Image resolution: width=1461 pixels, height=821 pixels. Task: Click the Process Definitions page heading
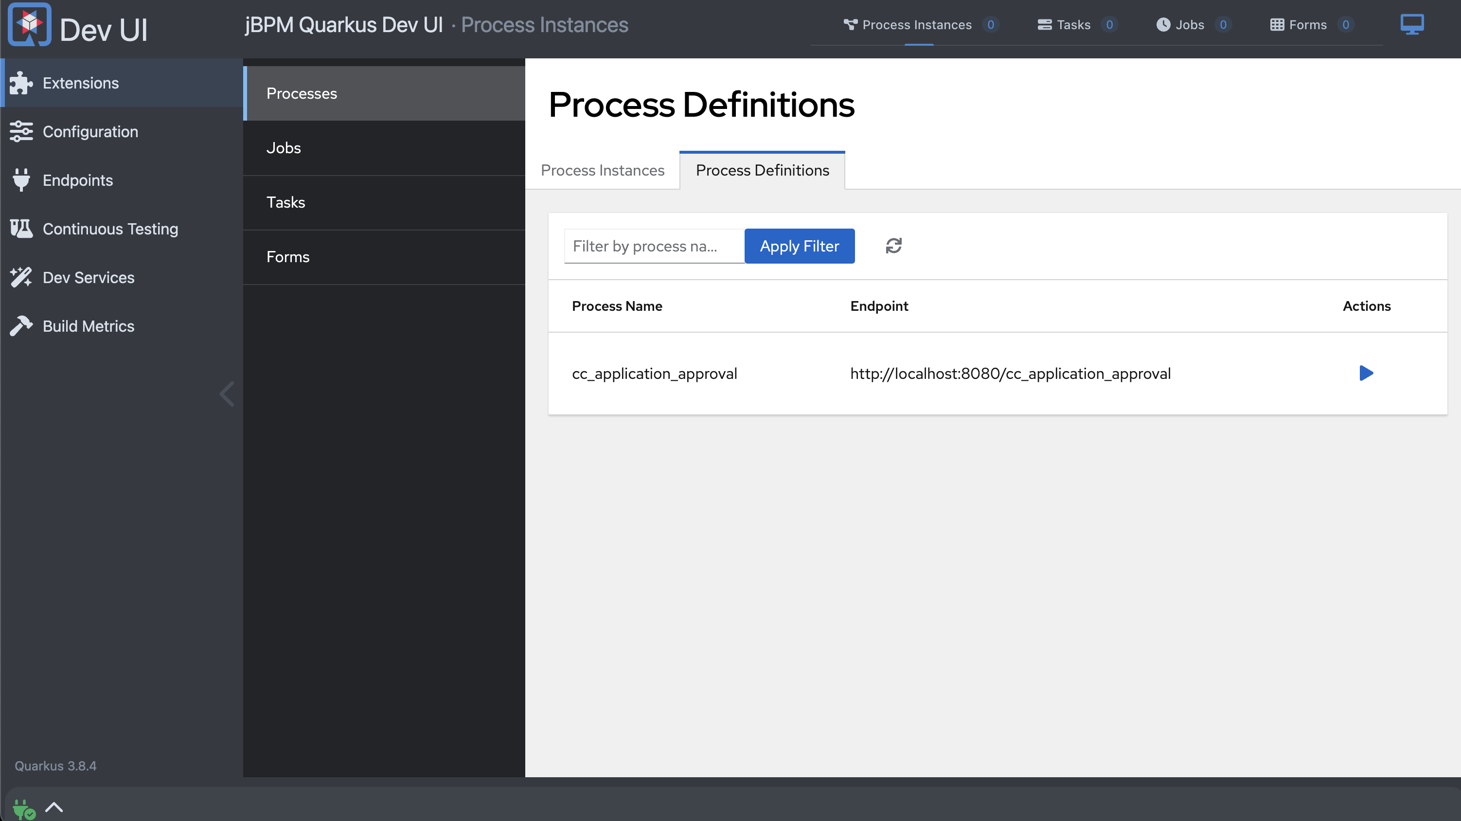coord(702,105)
